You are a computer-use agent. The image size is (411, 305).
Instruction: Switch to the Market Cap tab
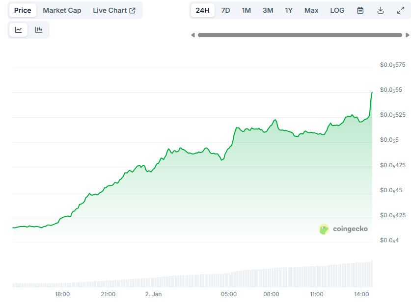[x=62, y=10]
